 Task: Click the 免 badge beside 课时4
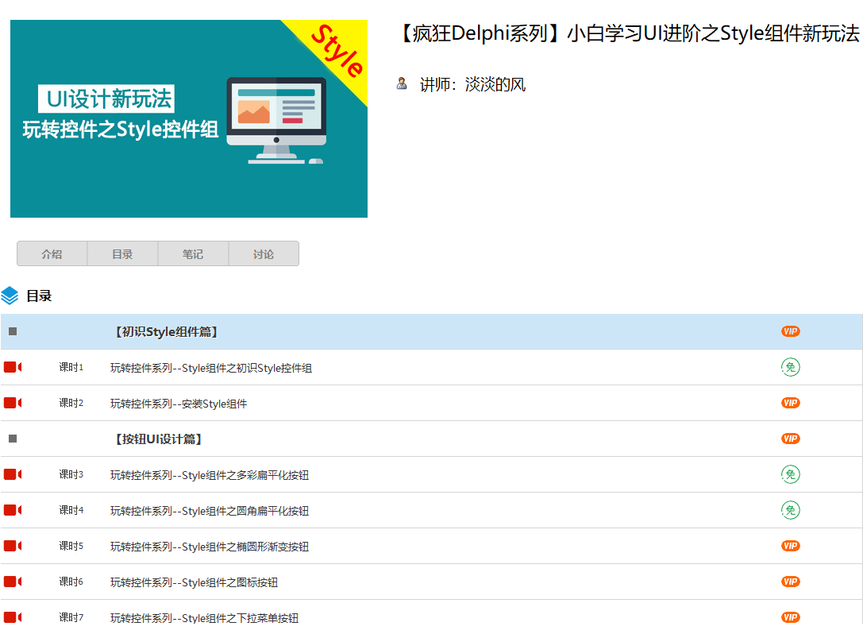(790, 510)
